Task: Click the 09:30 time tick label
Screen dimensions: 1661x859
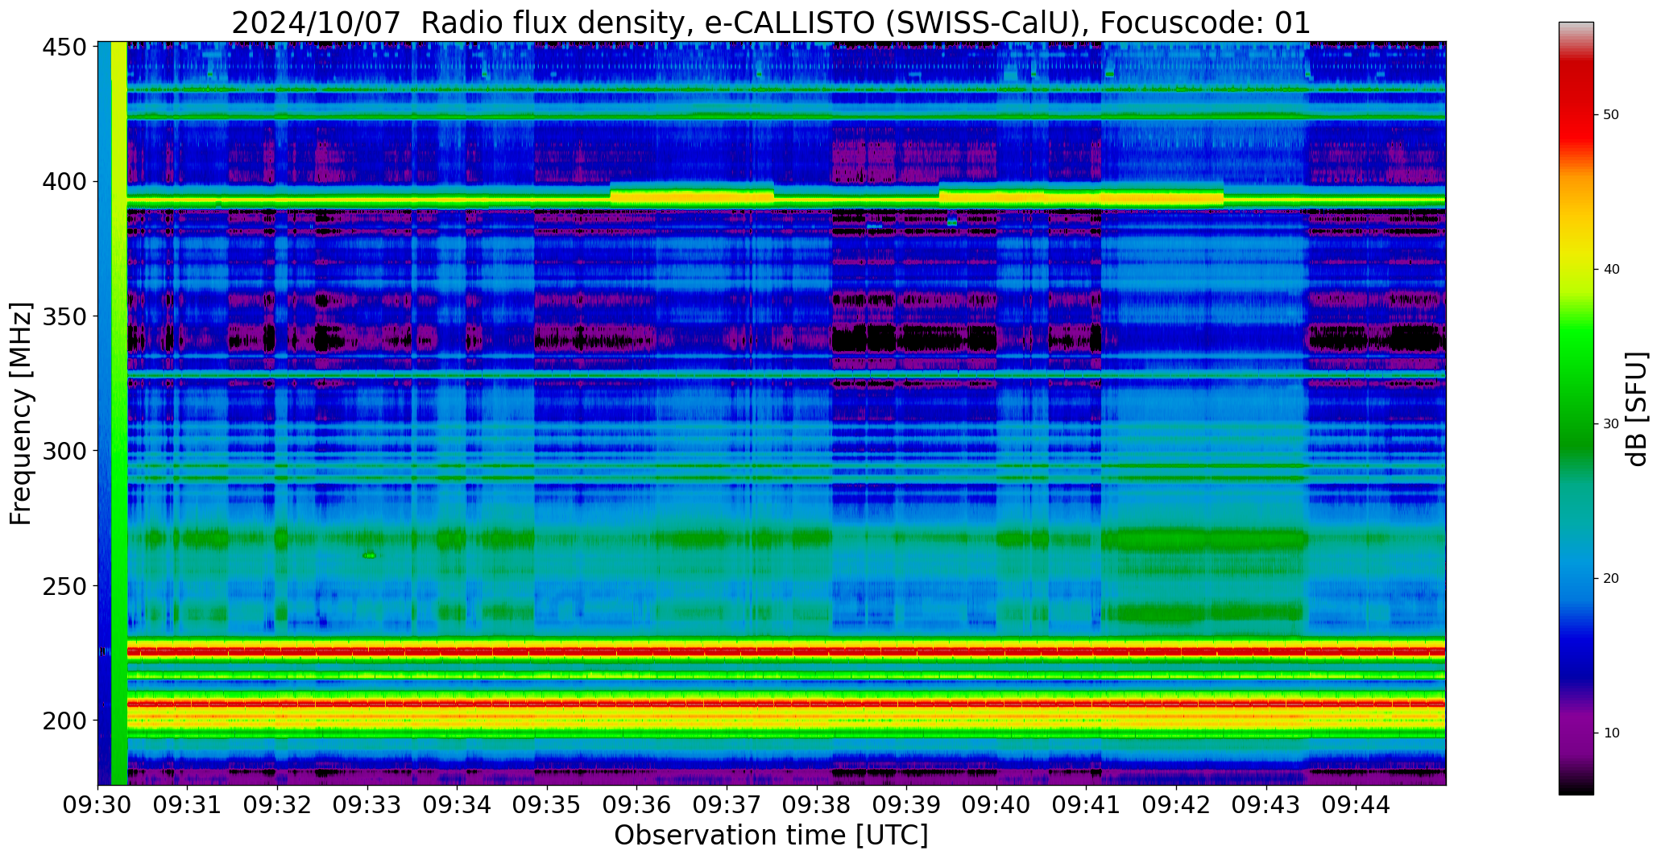Action: 98,804
